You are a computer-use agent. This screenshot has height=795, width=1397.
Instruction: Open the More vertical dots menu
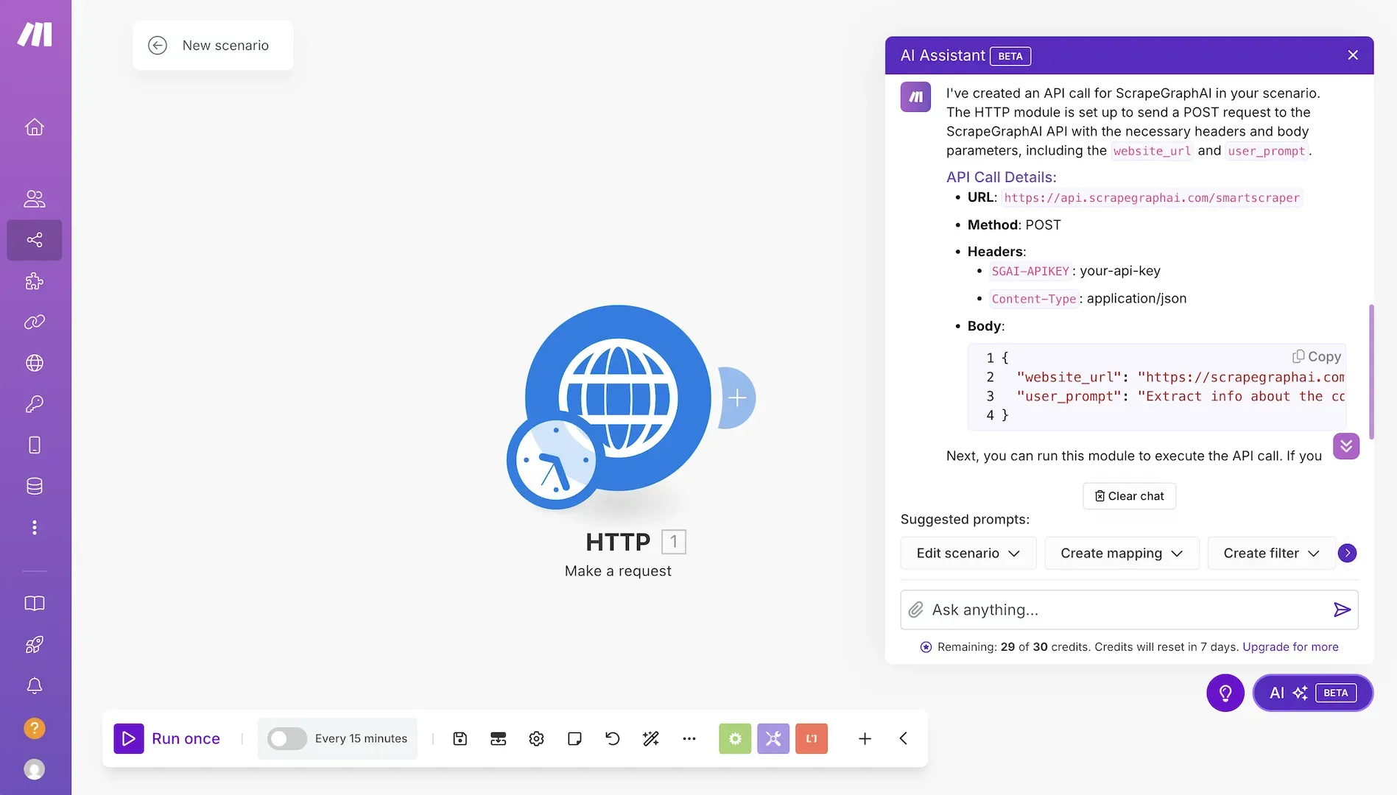click(x=35, y=527)
